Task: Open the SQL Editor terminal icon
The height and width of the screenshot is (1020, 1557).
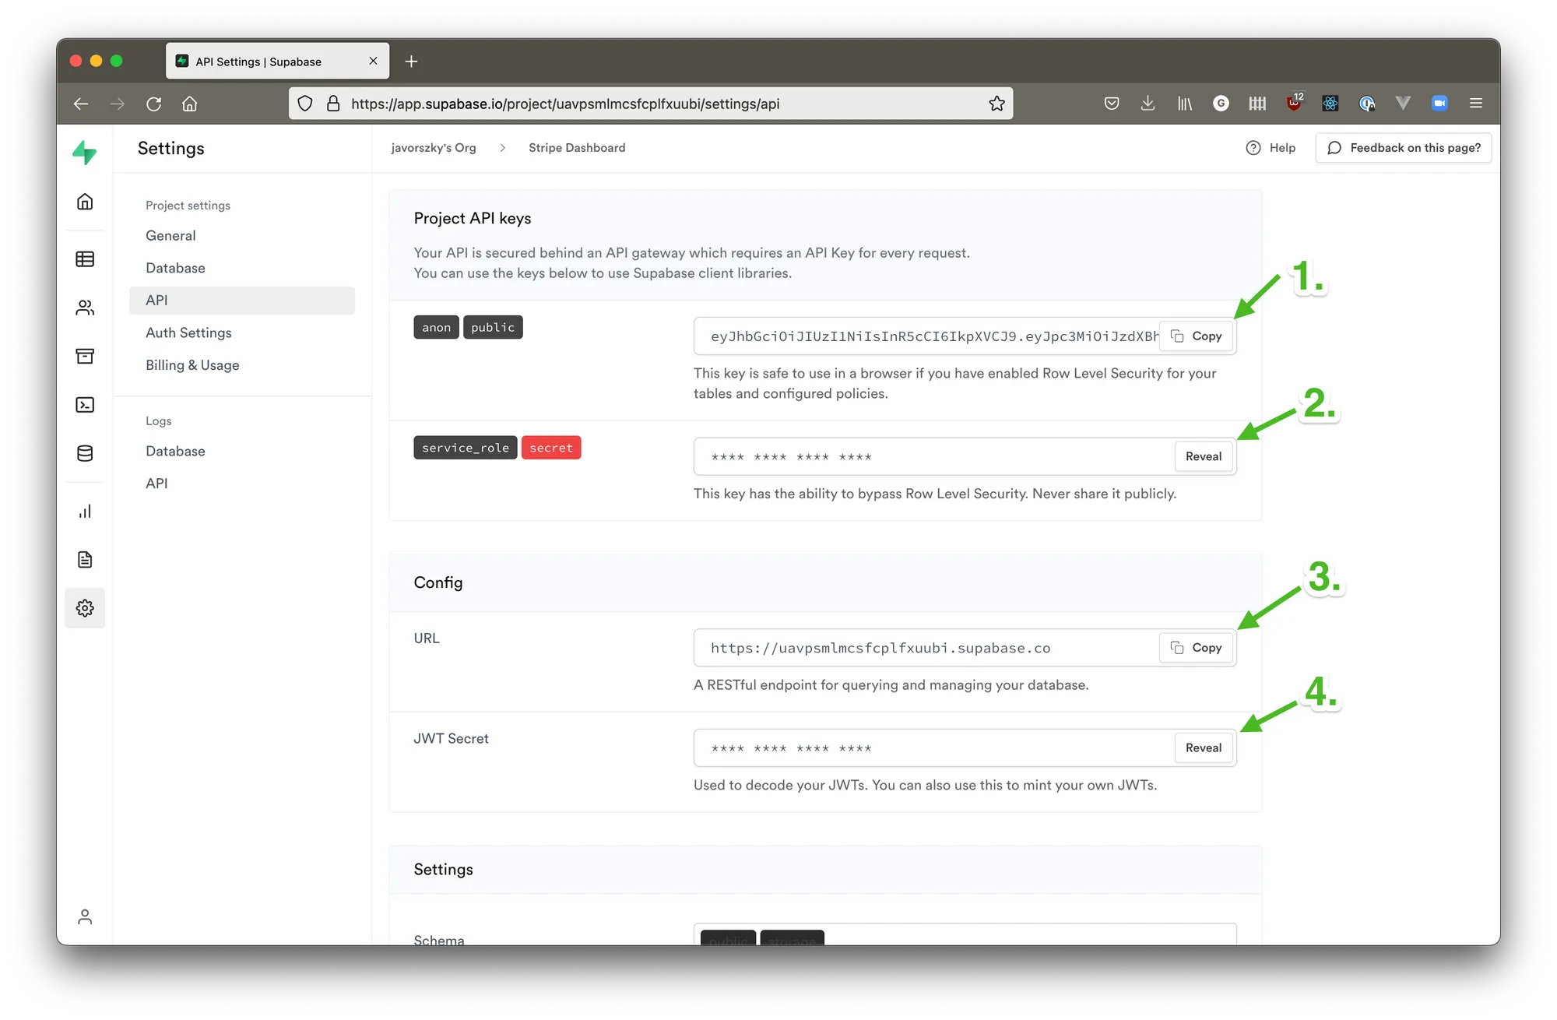Action: pos(85,405)
